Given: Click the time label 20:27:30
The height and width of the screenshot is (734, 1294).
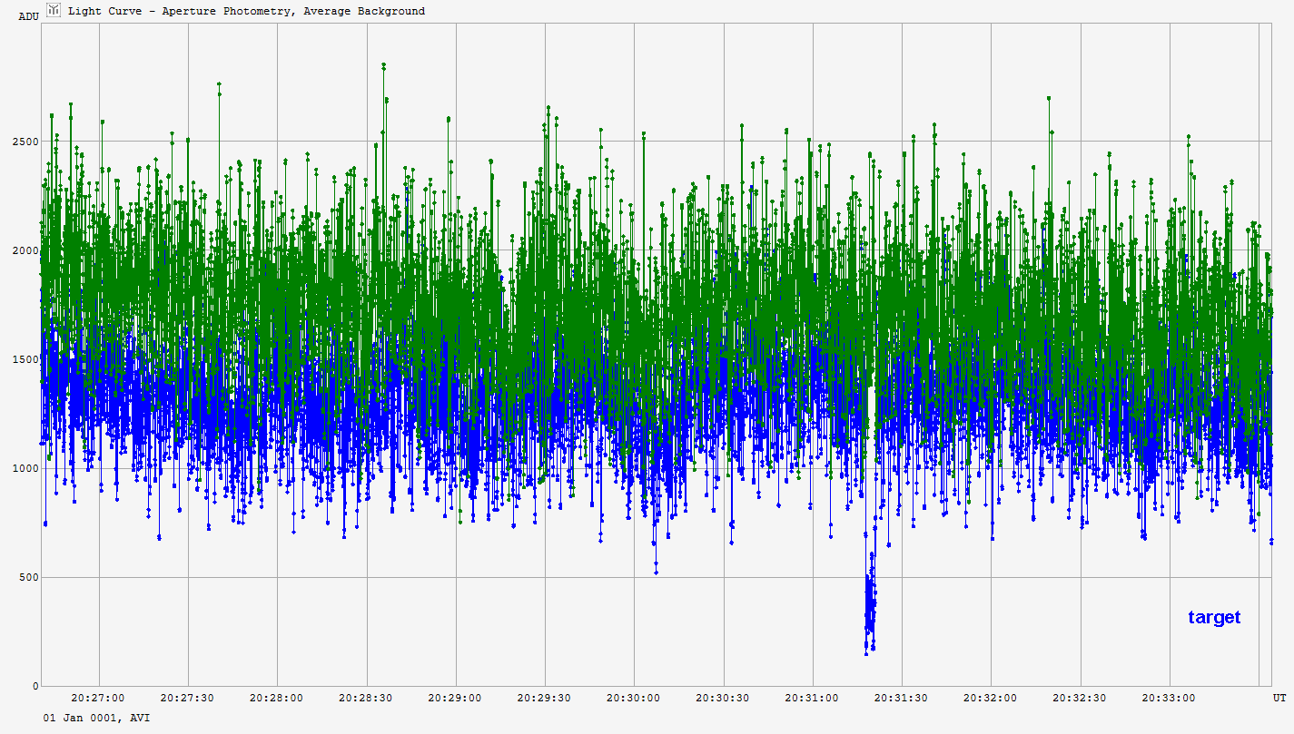Looking at the screenshot, I should 187,698.
